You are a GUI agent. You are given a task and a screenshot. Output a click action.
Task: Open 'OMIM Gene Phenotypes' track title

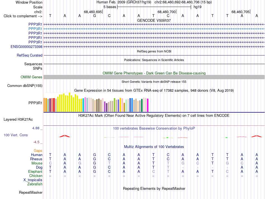coord(154,73)
